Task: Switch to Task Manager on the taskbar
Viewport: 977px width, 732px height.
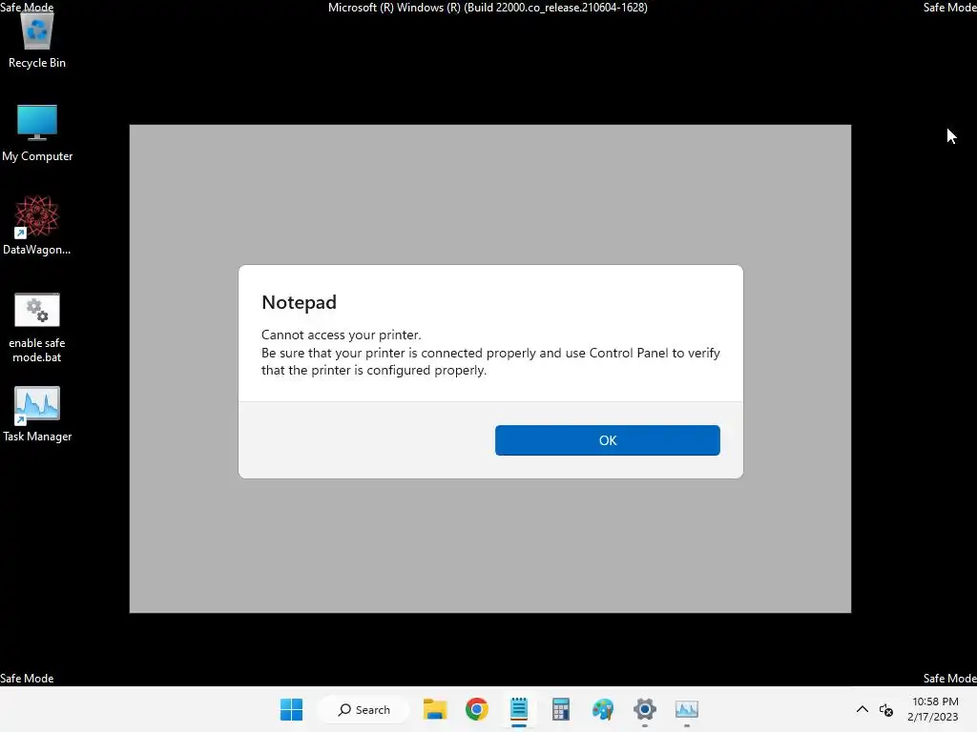Action: (687, 709)
